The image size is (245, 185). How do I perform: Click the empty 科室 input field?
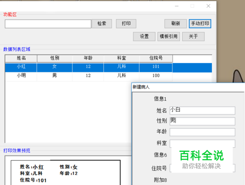(202, 143)
